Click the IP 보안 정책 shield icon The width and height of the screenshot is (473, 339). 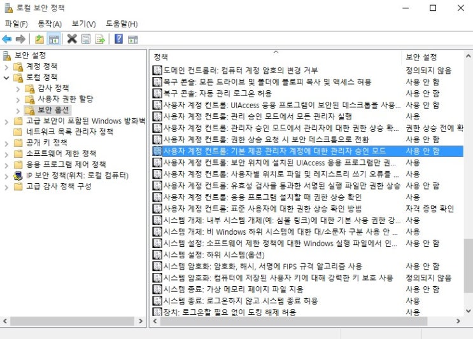point(18,176)
